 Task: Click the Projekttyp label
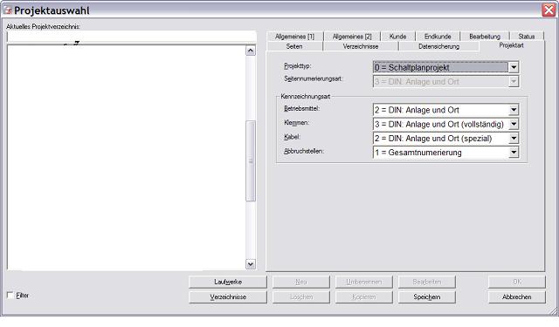coord(297,65)
